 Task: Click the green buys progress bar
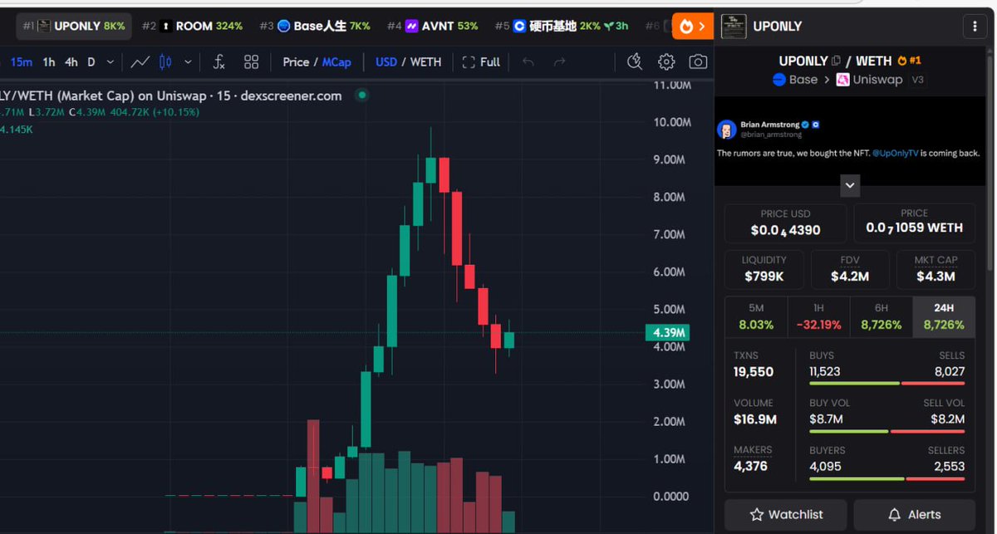[x=854, y=383]
